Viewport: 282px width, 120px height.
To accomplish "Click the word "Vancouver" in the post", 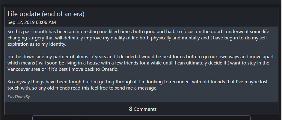I will [x=19, y=69].
